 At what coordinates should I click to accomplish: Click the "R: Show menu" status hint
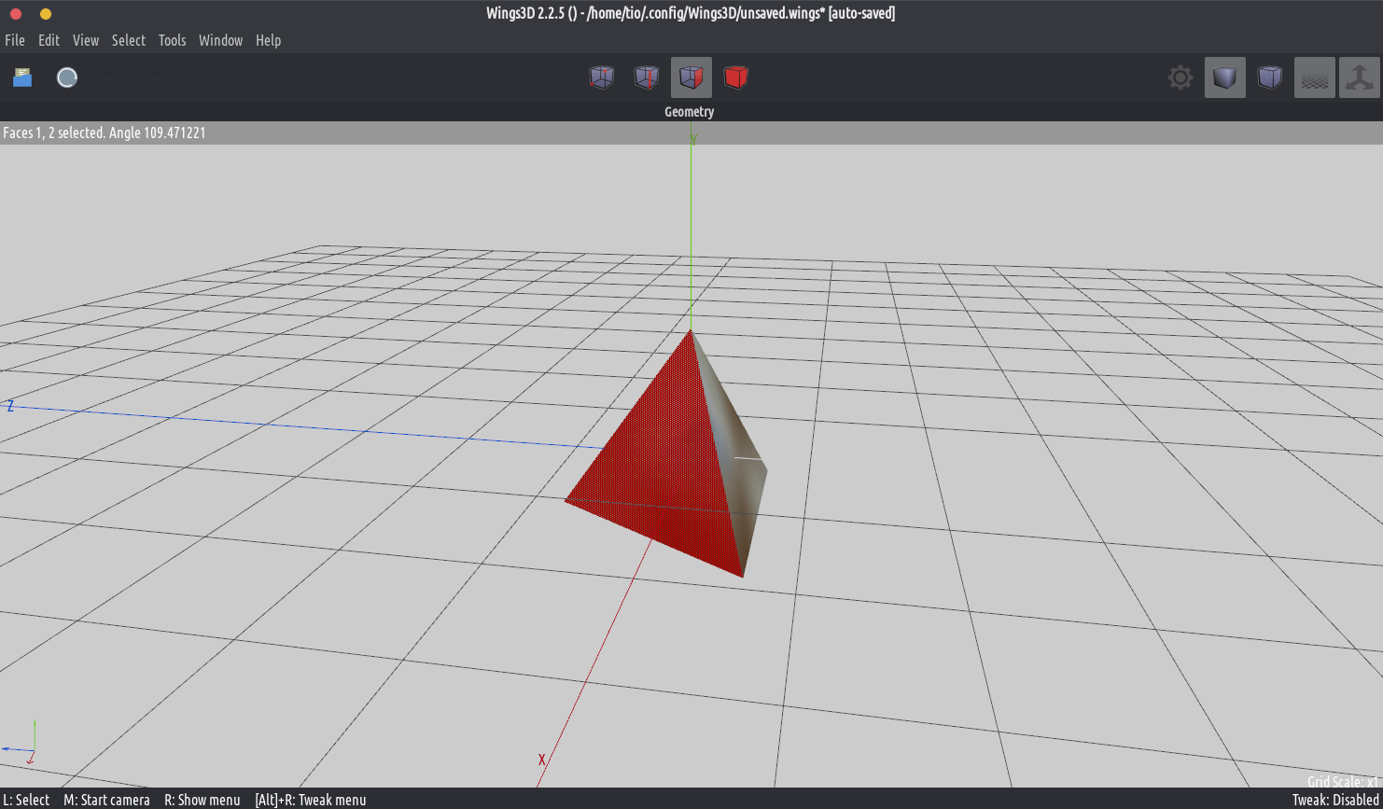click(x=203, y=800)
